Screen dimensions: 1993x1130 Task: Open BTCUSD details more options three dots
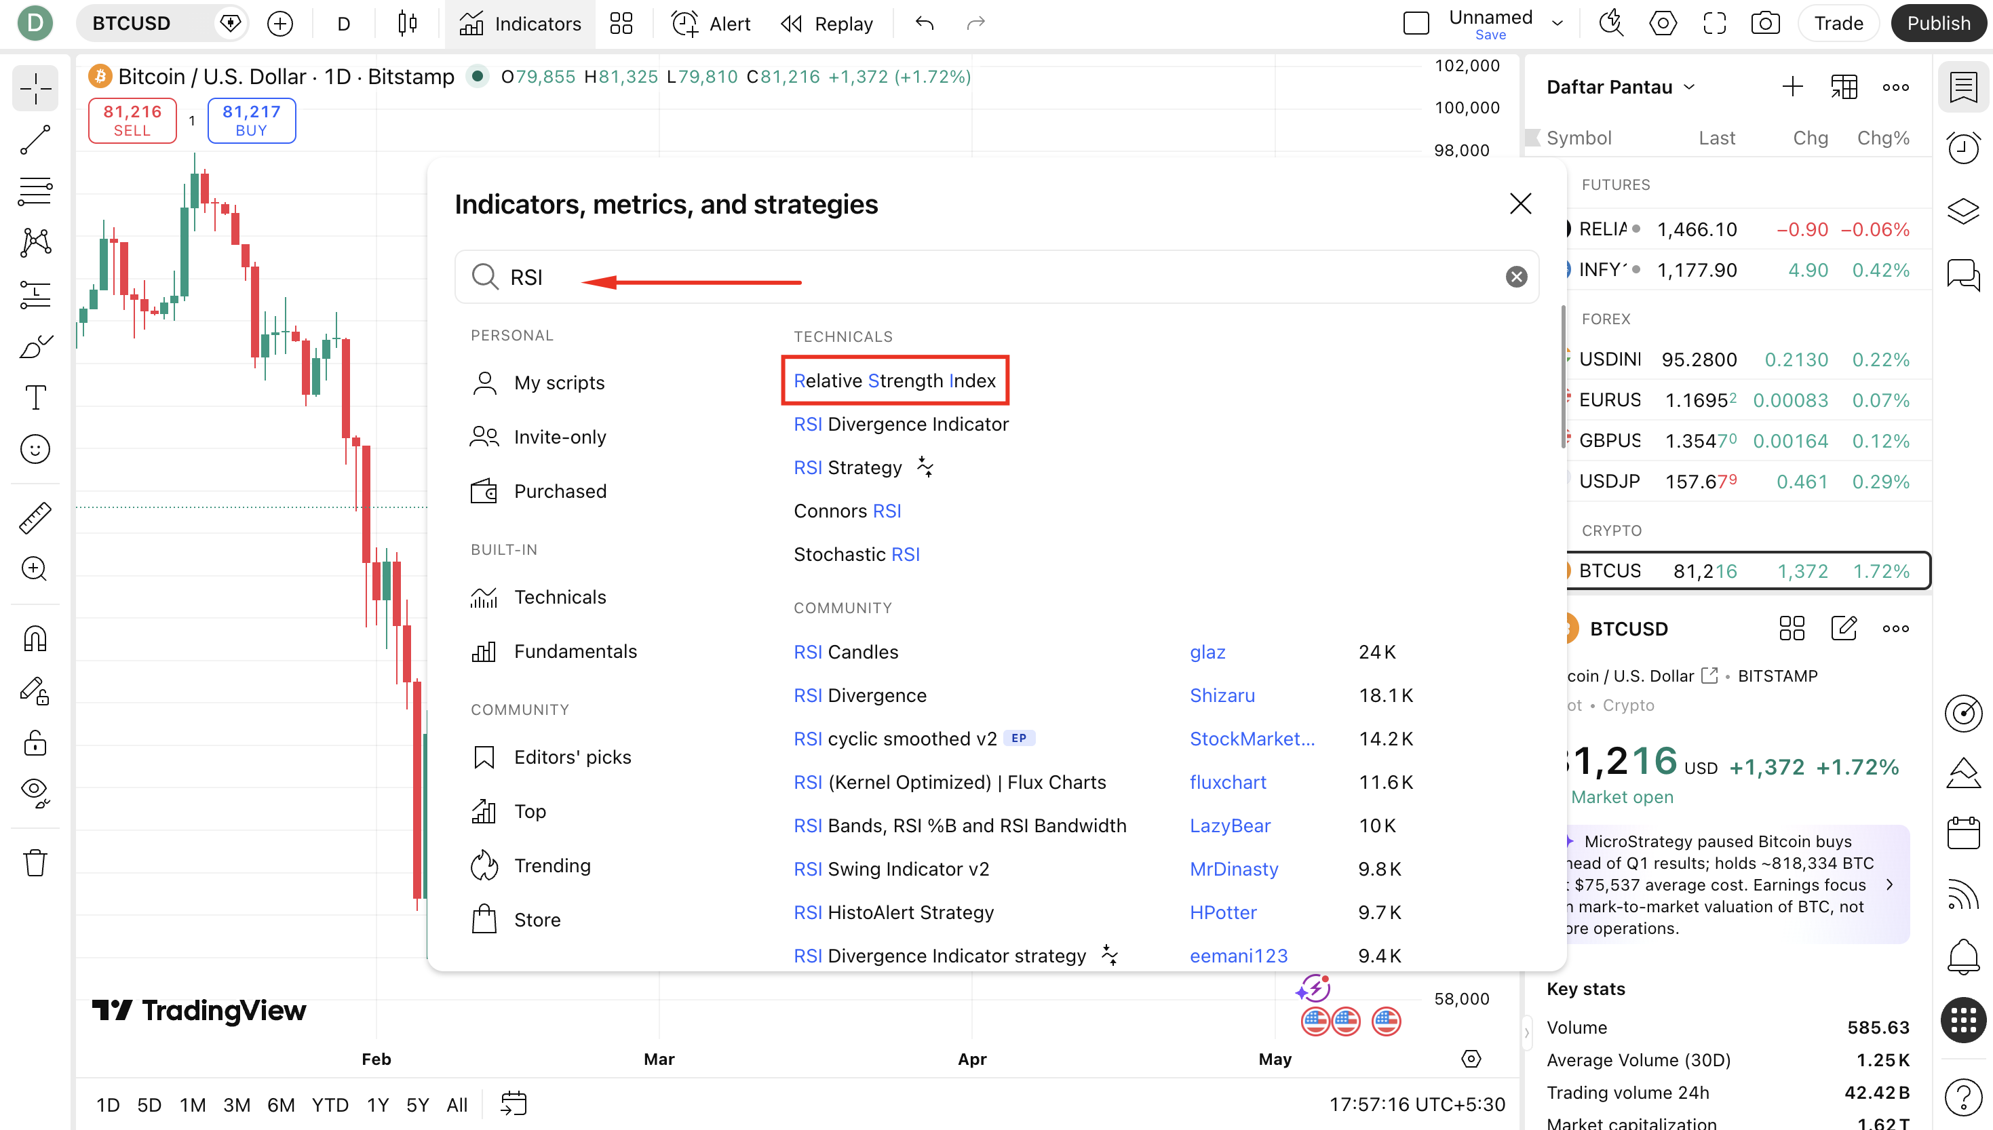point(1896,629)
